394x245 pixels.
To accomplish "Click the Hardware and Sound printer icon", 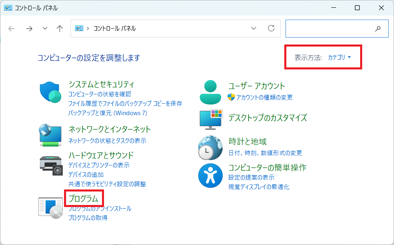I will [x=51, y=165].
